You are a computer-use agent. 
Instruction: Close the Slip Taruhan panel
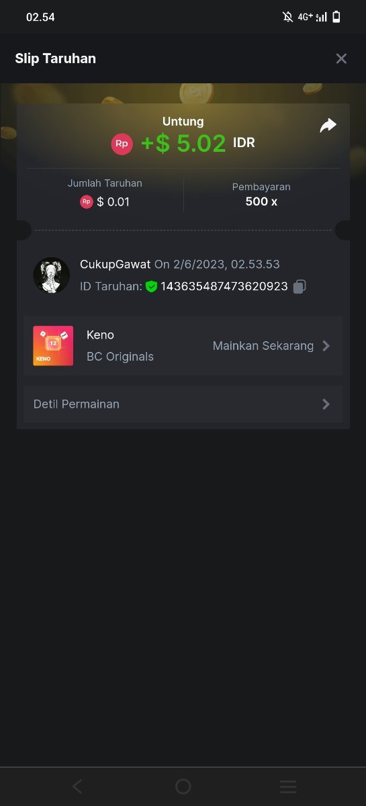[341, 58]
